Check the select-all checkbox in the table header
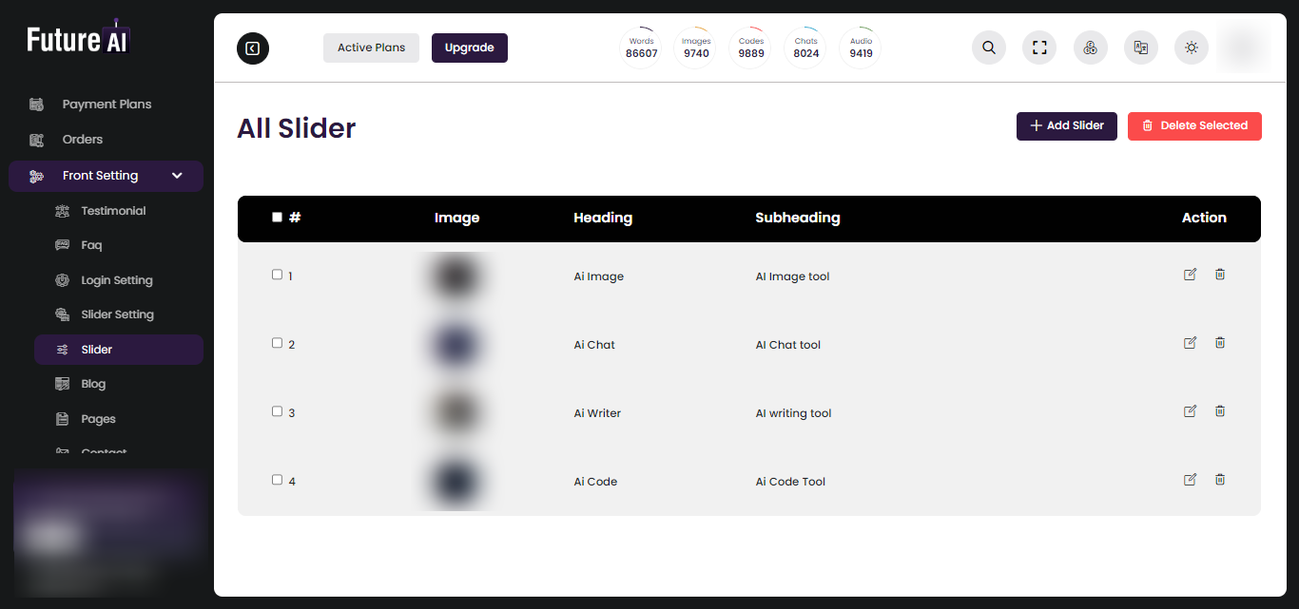Image resolution: width=1299 pixels, height=609 pixels. 277,217
